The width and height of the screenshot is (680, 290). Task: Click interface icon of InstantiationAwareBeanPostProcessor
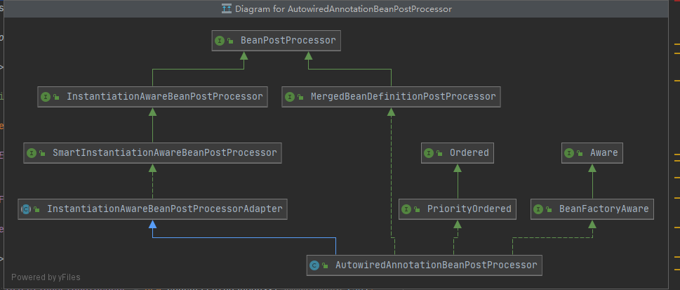pos(46,97)
